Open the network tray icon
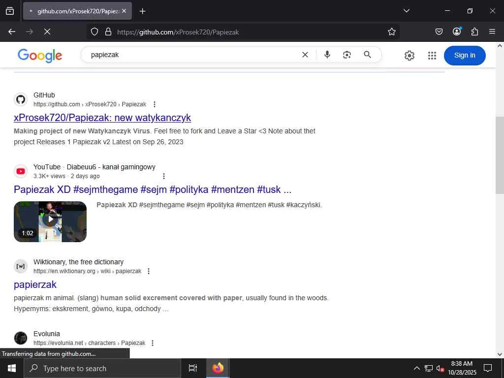Viewport: 504px width, 378px height. tap(429, 368)
